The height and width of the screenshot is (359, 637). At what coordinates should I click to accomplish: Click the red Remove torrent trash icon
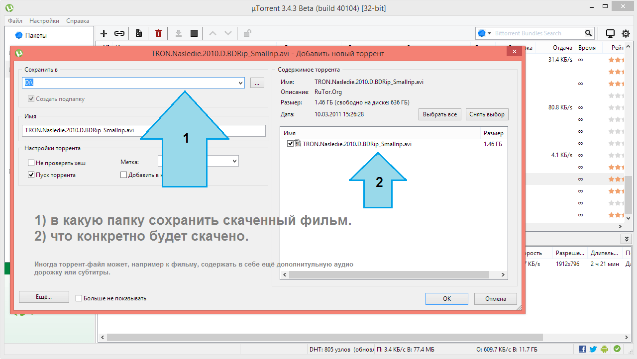tap(158, 33)
